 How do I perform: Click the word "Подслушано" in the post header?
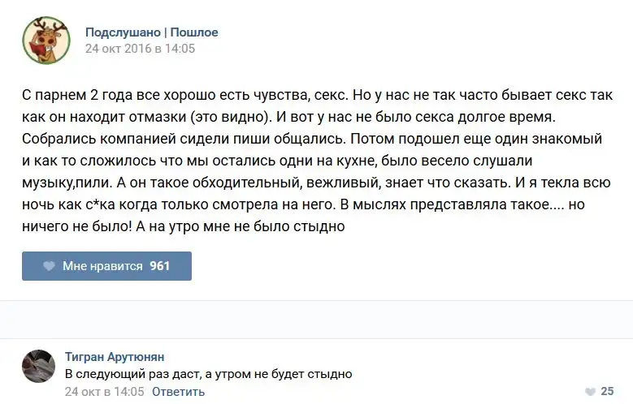pos(123,32)
